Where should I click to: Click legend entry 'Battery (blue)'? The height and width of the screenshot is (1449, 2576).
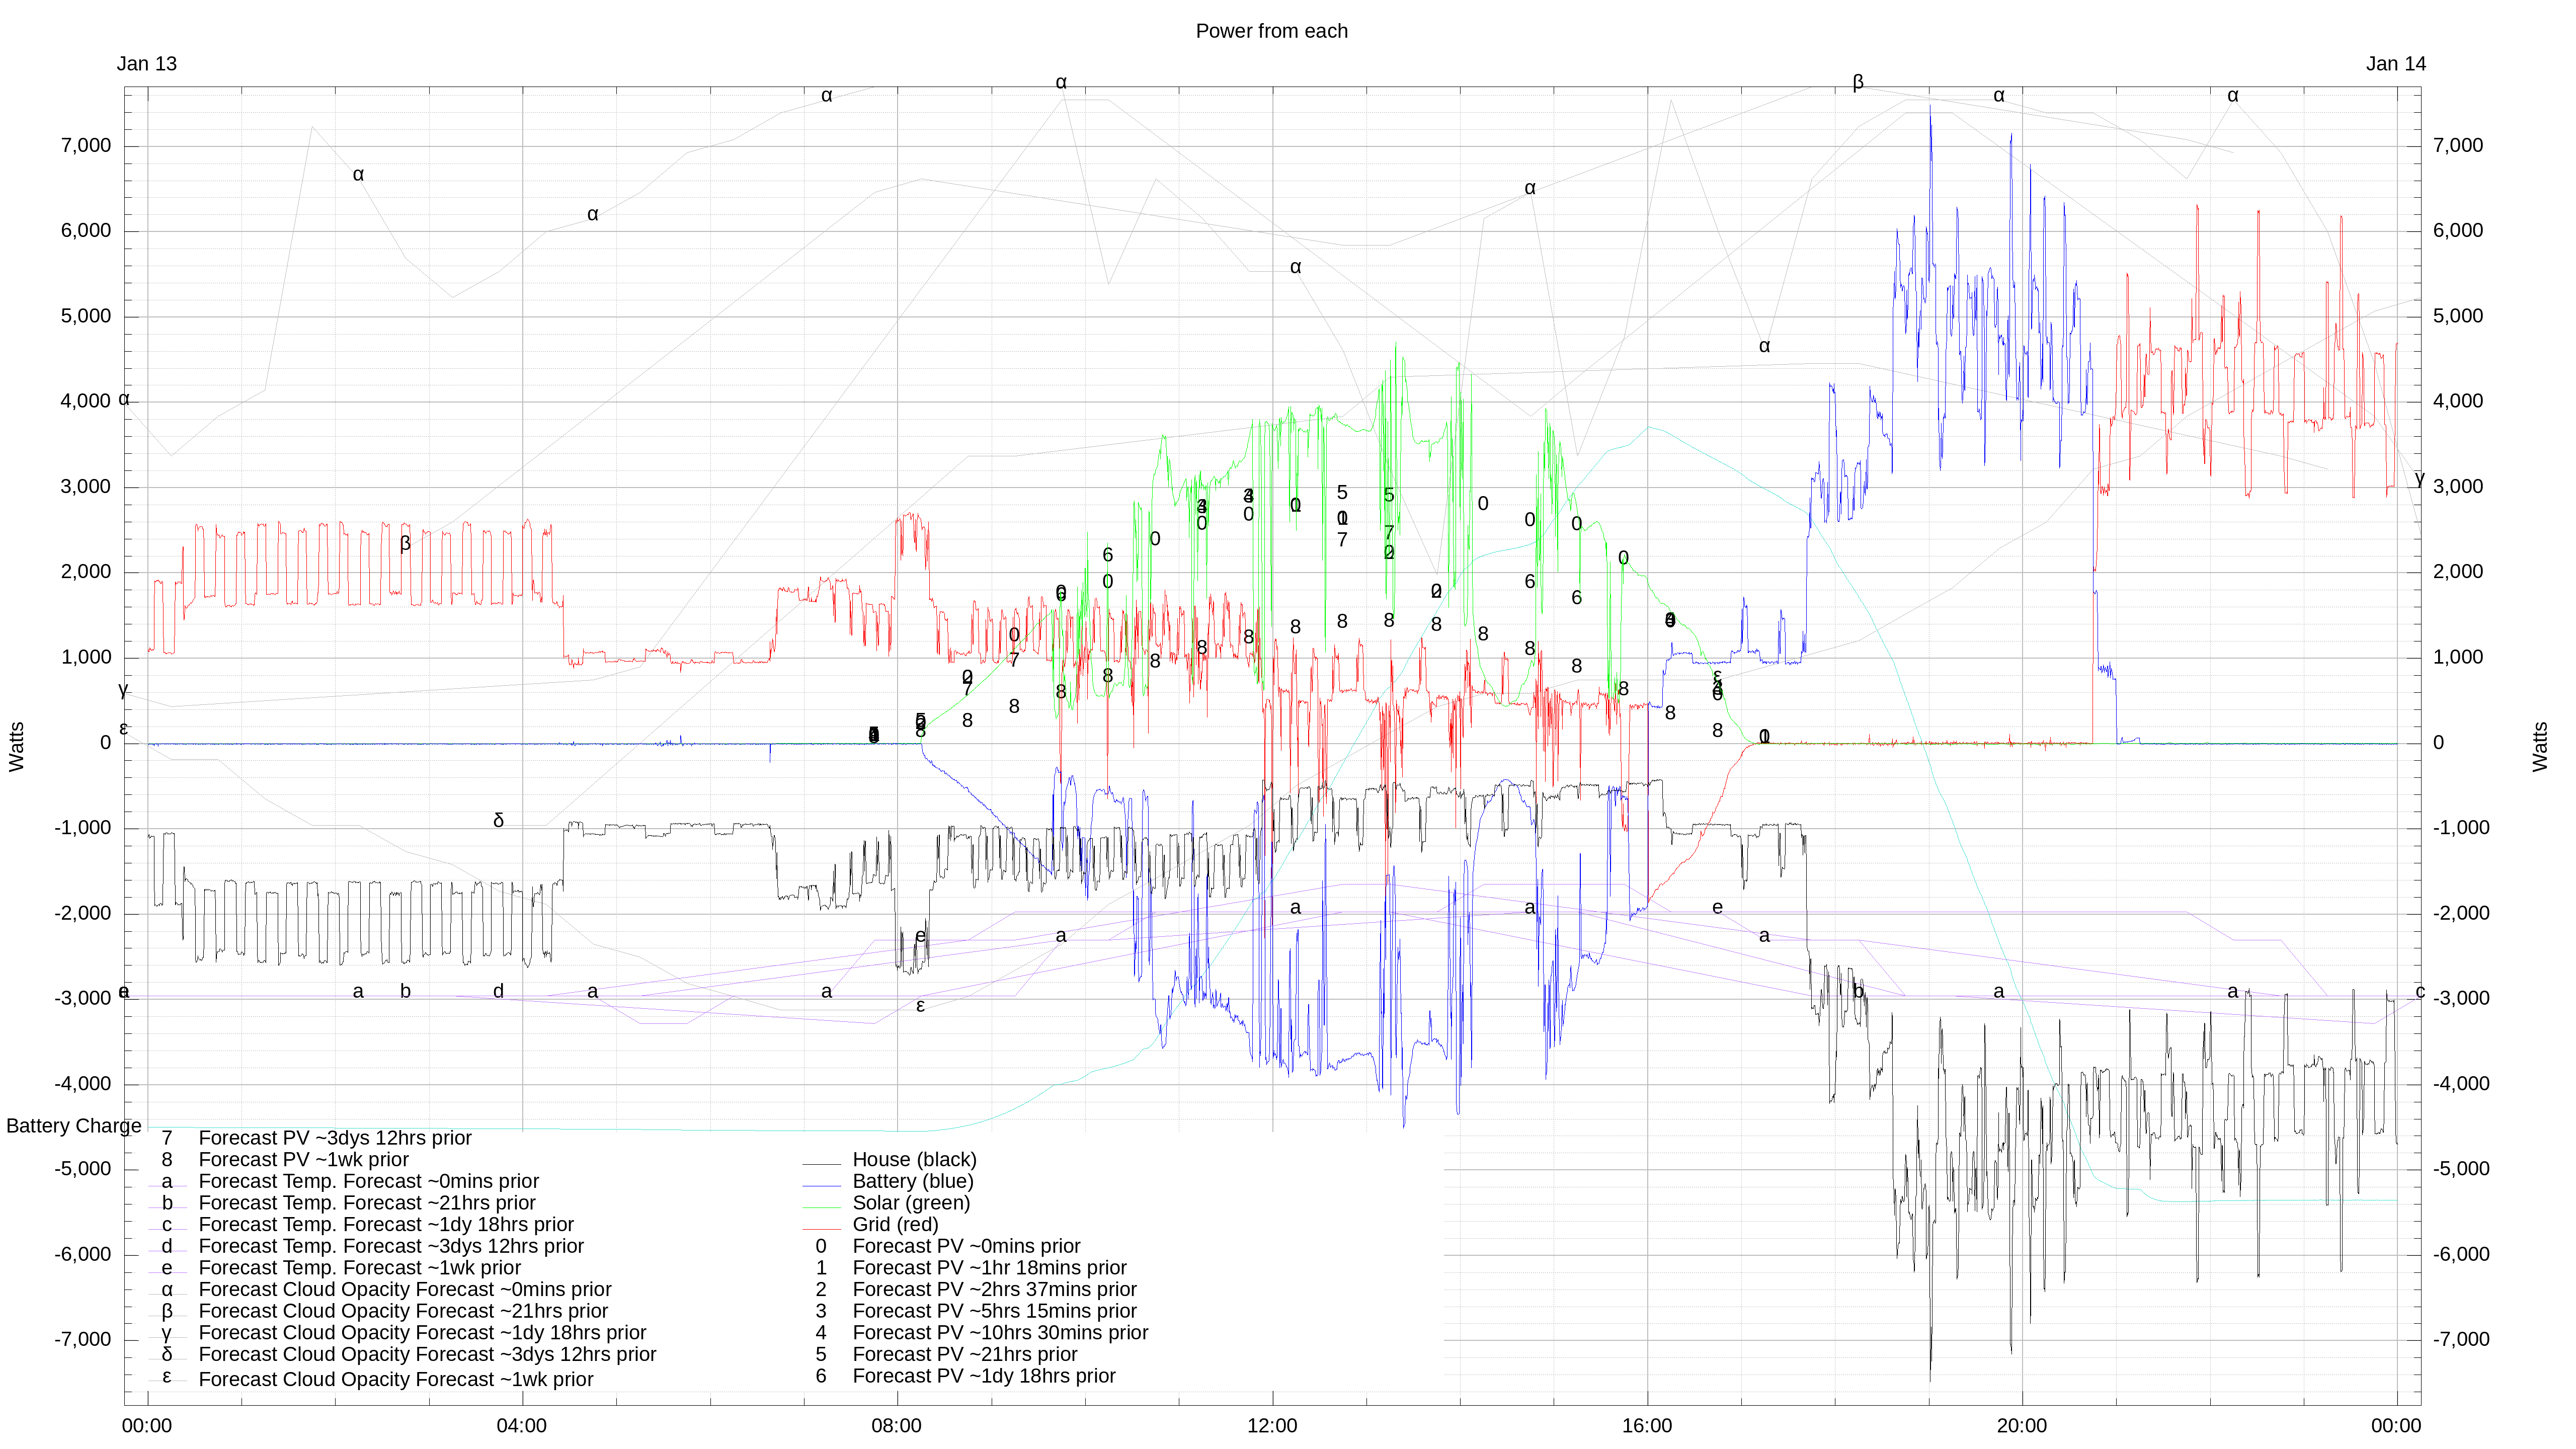(x=912, y=1181)
